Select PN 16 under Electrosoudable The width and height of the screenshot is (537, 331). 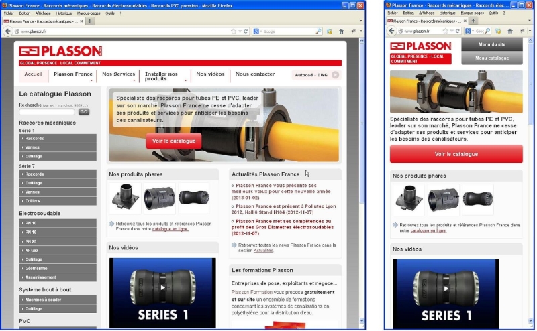click(58, 233)
